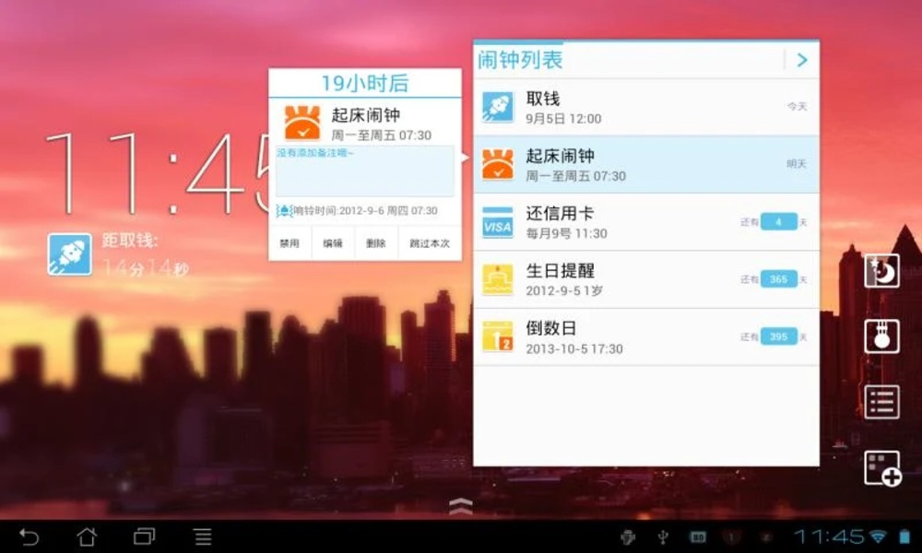Tap the status bar clock showing 11:45

[829, 536]
